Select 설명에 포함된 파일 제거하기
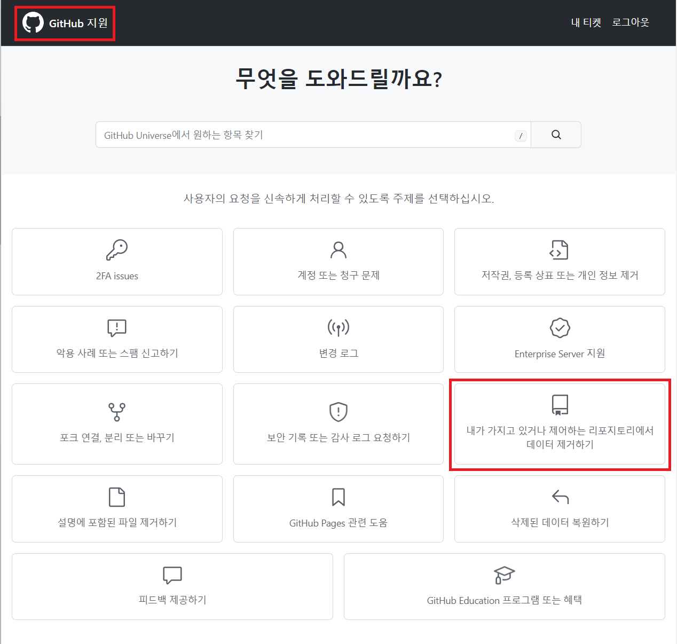This screenshot has width=677, height=644. [117, 509]
